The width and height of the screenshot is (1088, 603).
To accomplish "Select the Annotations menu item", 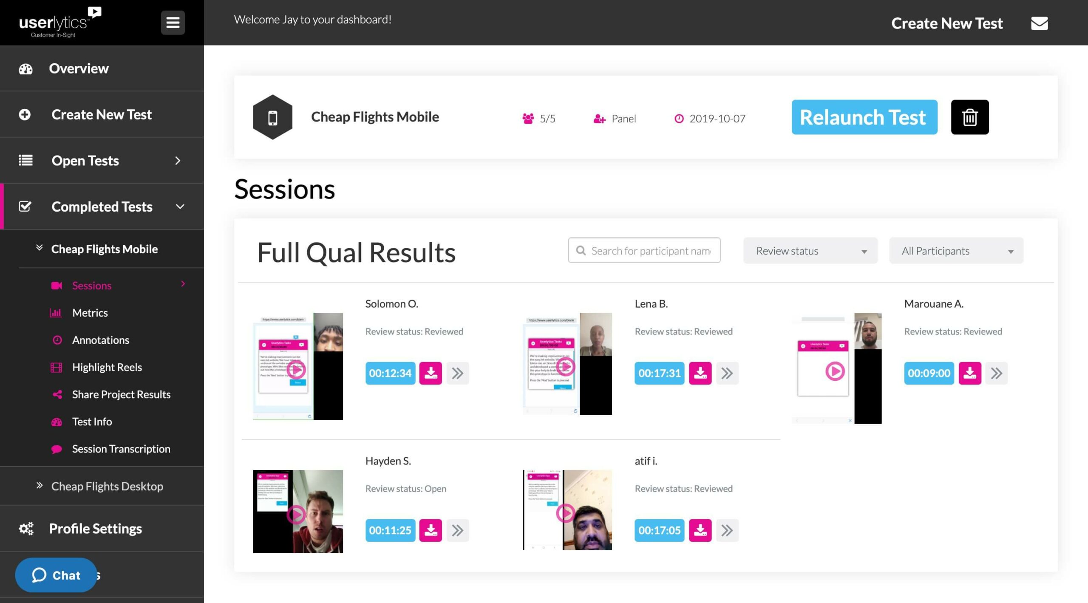I will click(x=100, y=340).
